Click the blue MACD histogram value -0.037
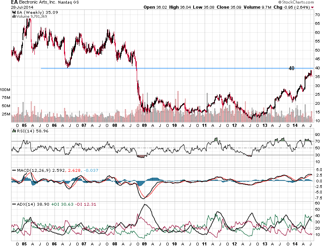Screen dimensions: 322x247 coord(90,171)
